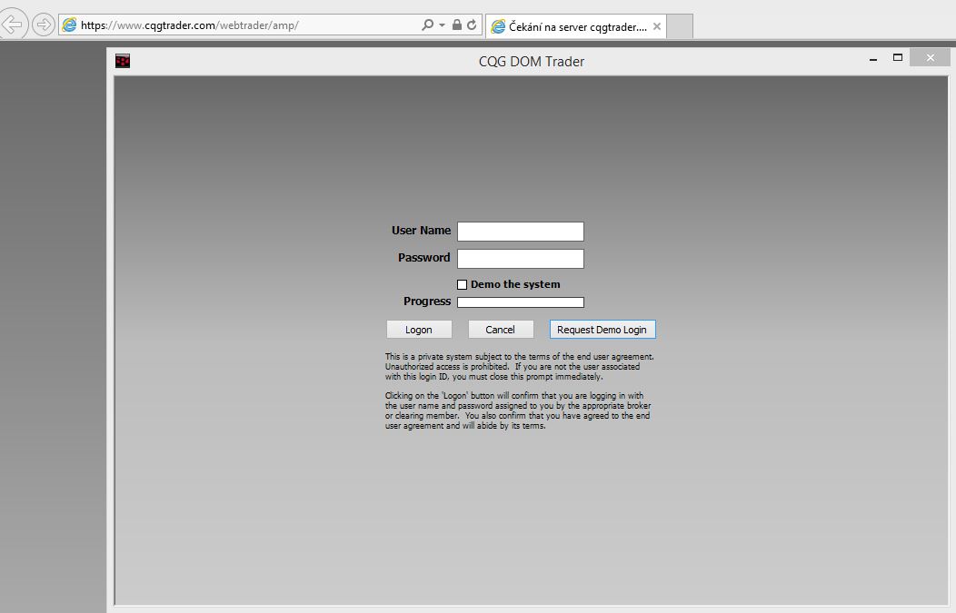Click the CQG DOM Trader app icon

[123, 61]
